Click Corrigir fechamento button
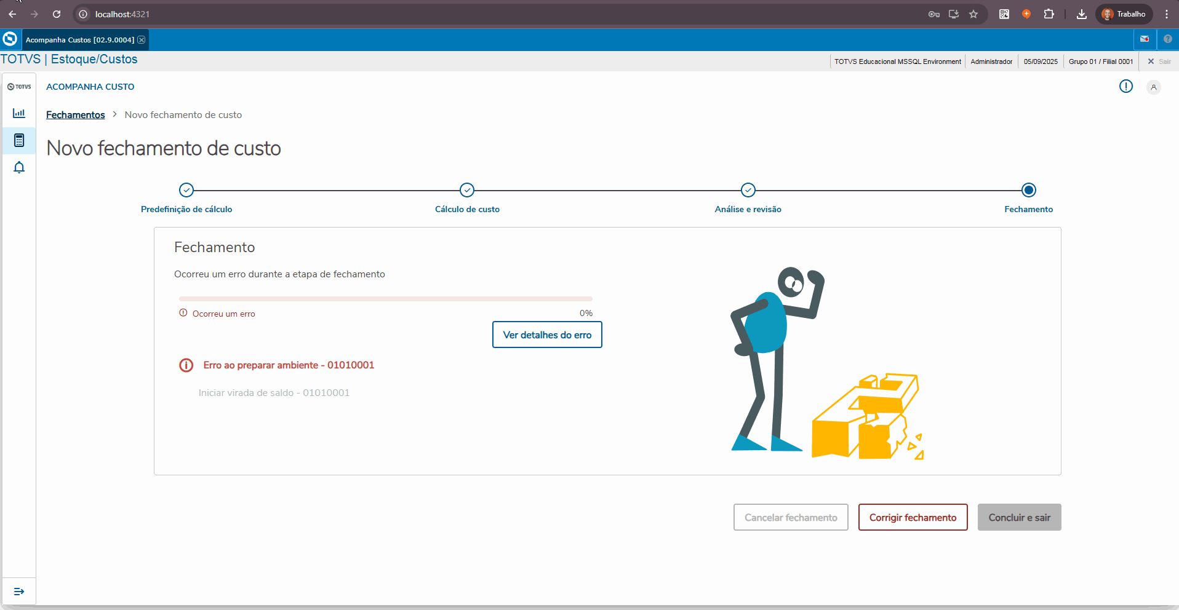1179x610 pixels. pos(913,518)
